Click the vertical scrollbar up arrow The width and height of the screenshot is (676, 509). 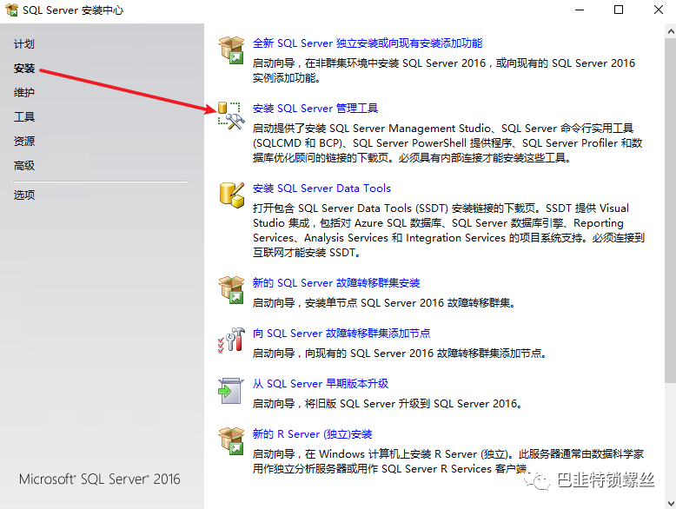[671, 31]
